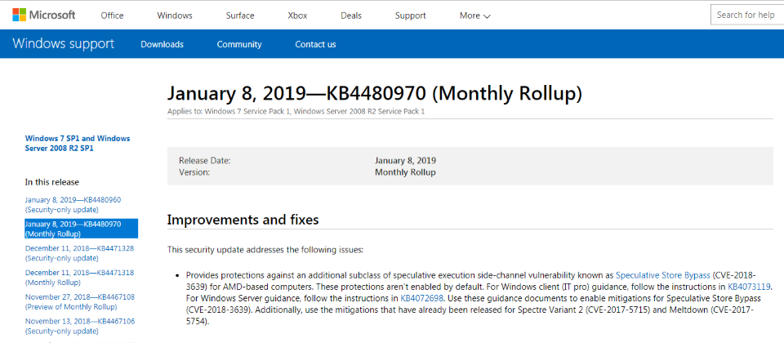The image size is (784, 343).
Task: Go to Windows support home
Action: [64, 44]
